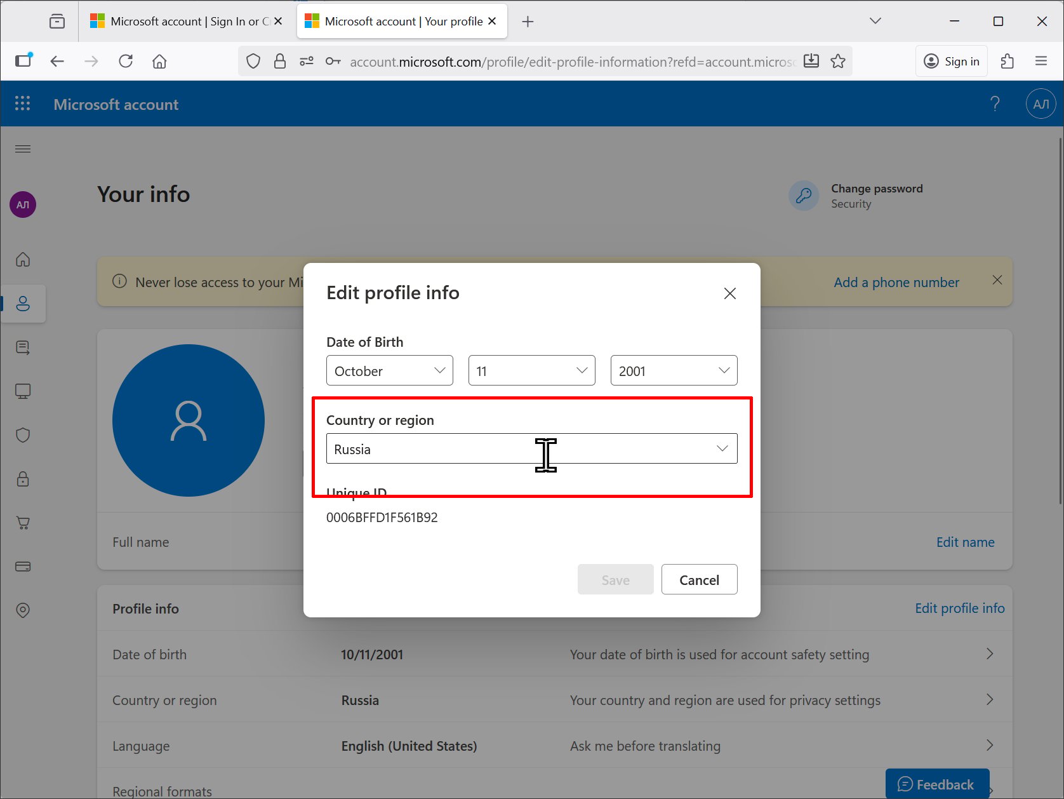Open Order history cart sidebar icon
Image resolution: width=1064 pixels, height=799 pixels.
[x=23, y=523]
